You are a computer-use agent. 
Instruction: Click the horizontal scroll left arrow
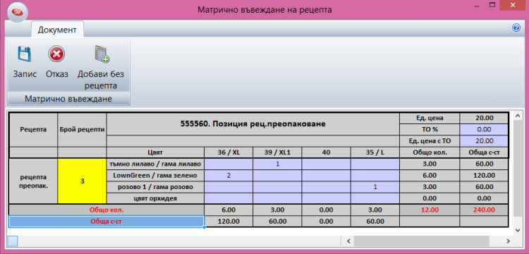(349, 241)
